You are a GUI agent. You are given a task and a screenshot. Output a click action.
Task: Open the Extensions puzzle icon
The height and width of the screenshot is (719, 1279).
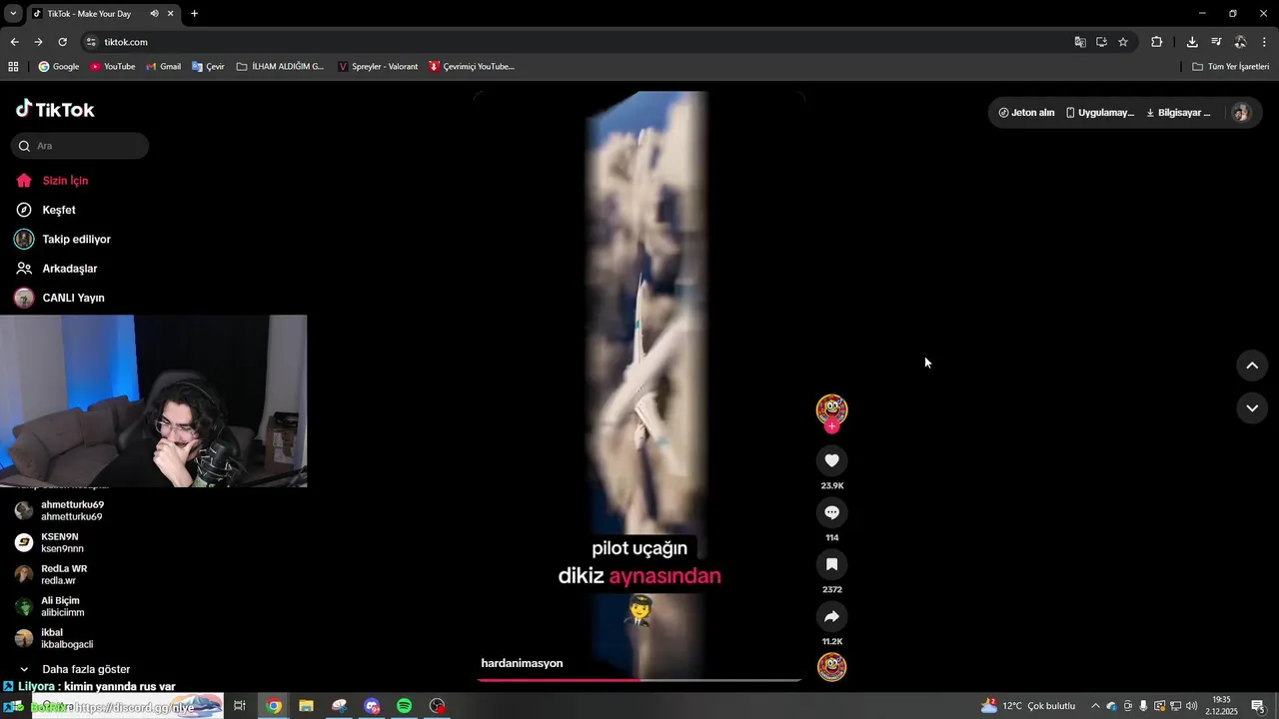pos(1156,42)
